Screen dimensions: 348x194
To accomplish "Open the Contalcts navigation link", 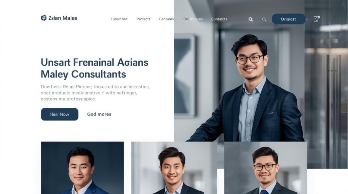I will (x=219, y=19).
